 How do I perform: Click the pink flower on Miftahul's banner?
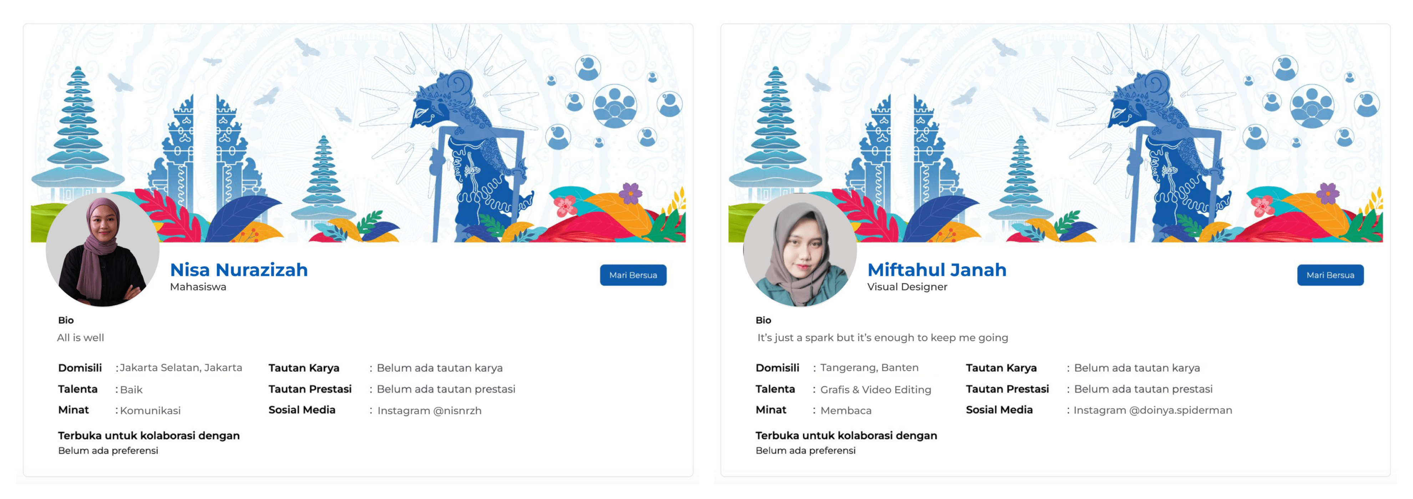pyautogui.click(x=1262, y=206)
